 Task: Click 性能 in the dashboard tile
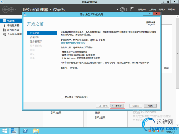click(x=97, y=113)
